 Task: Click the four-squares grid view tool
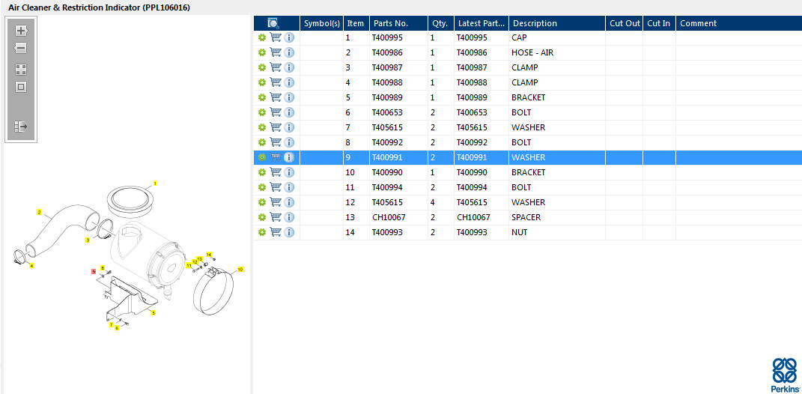pos(20,70)
